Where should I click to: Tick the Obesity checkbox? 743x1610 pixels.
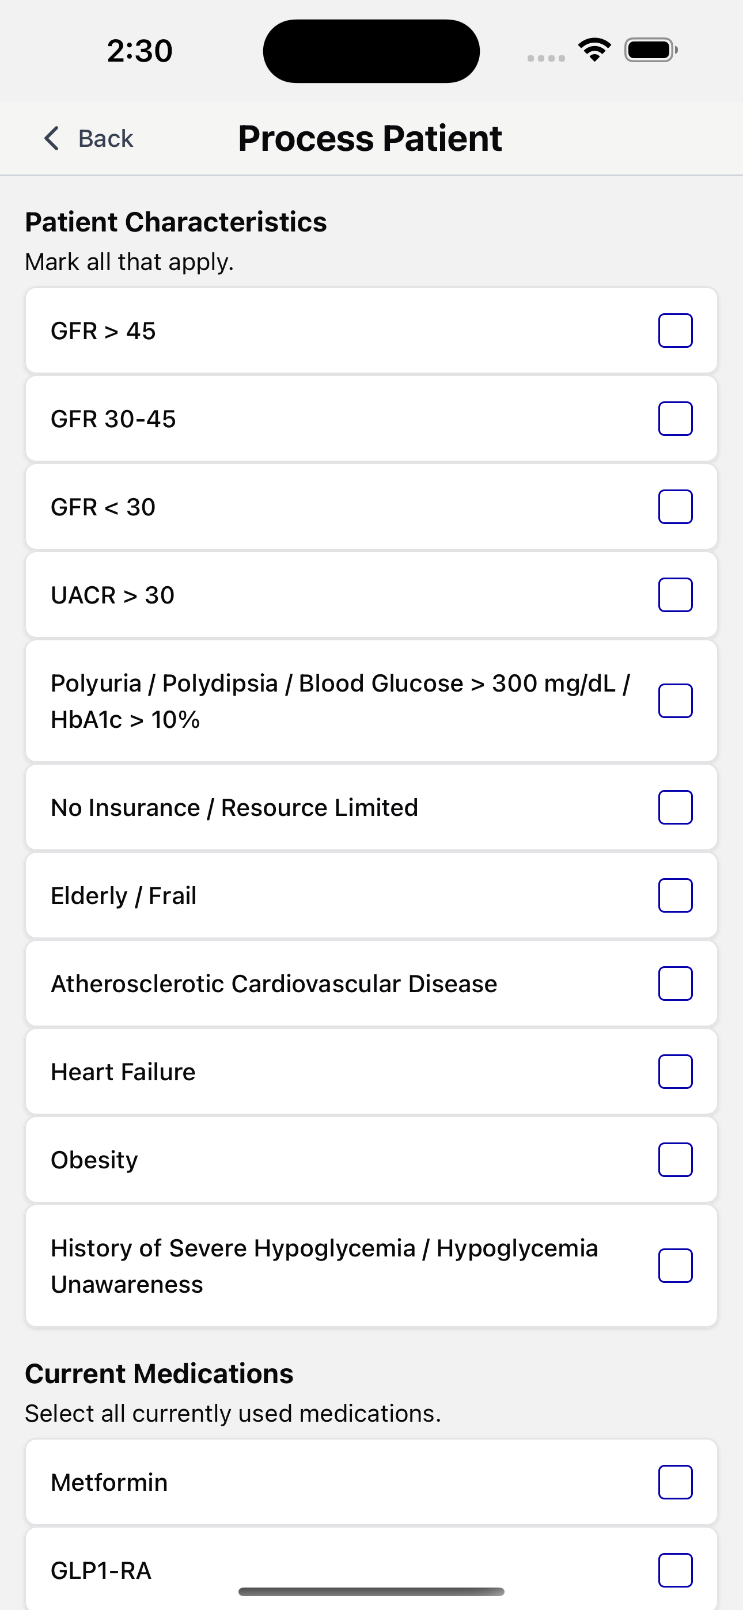676,1159
